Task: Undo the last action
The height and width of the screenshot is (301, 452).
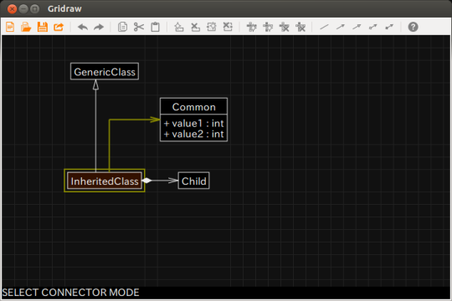Action: [83, 27]
